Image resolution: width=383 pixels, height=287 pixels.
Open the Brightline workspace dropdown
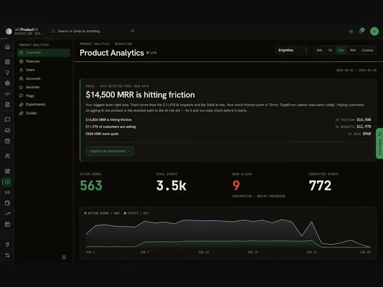pyautogui.click(x=293, y=50)
